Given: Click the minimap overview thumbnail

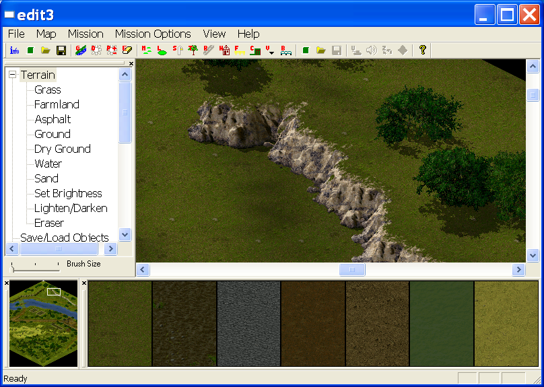Looking at the screenshot, I should pyautogui.click(x=43, y=323).
